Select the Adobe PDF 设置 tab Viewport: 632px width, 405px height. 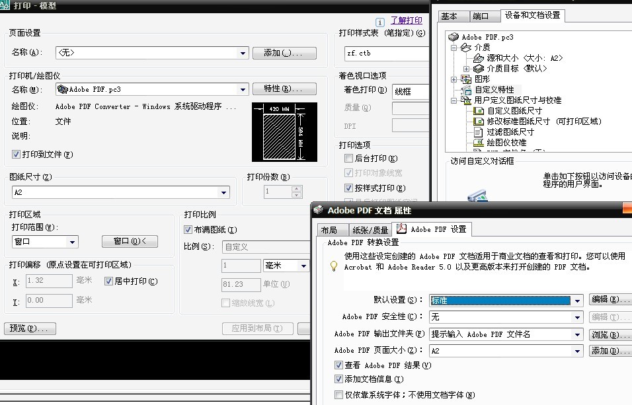(x=432, y=229)
